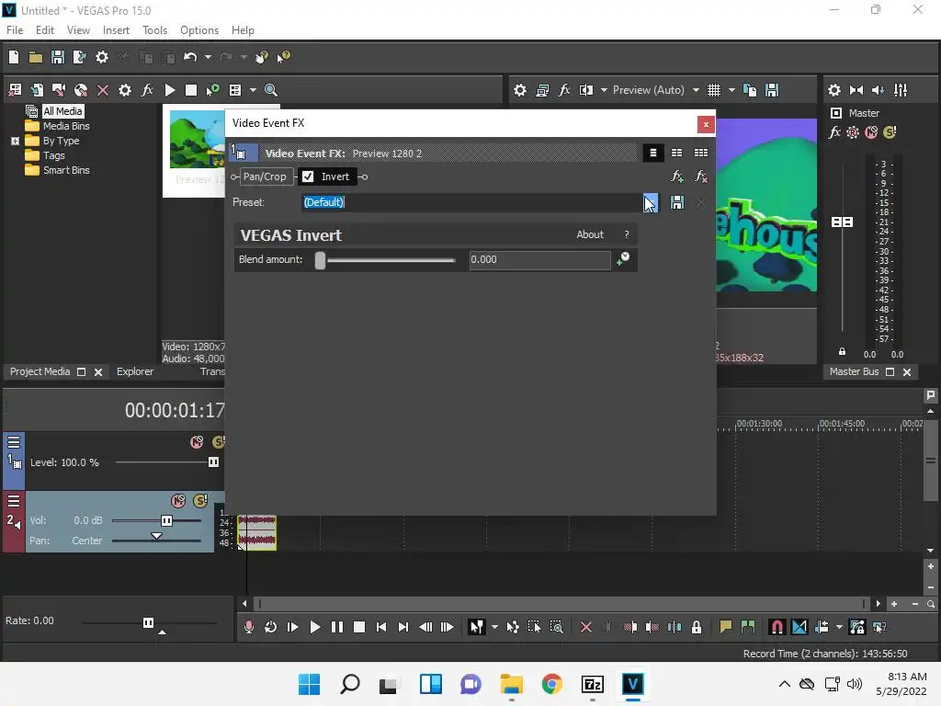This screenshot has height=706, width=941.
Task: Open Master Bus audio properties gear
Action: 834,90
